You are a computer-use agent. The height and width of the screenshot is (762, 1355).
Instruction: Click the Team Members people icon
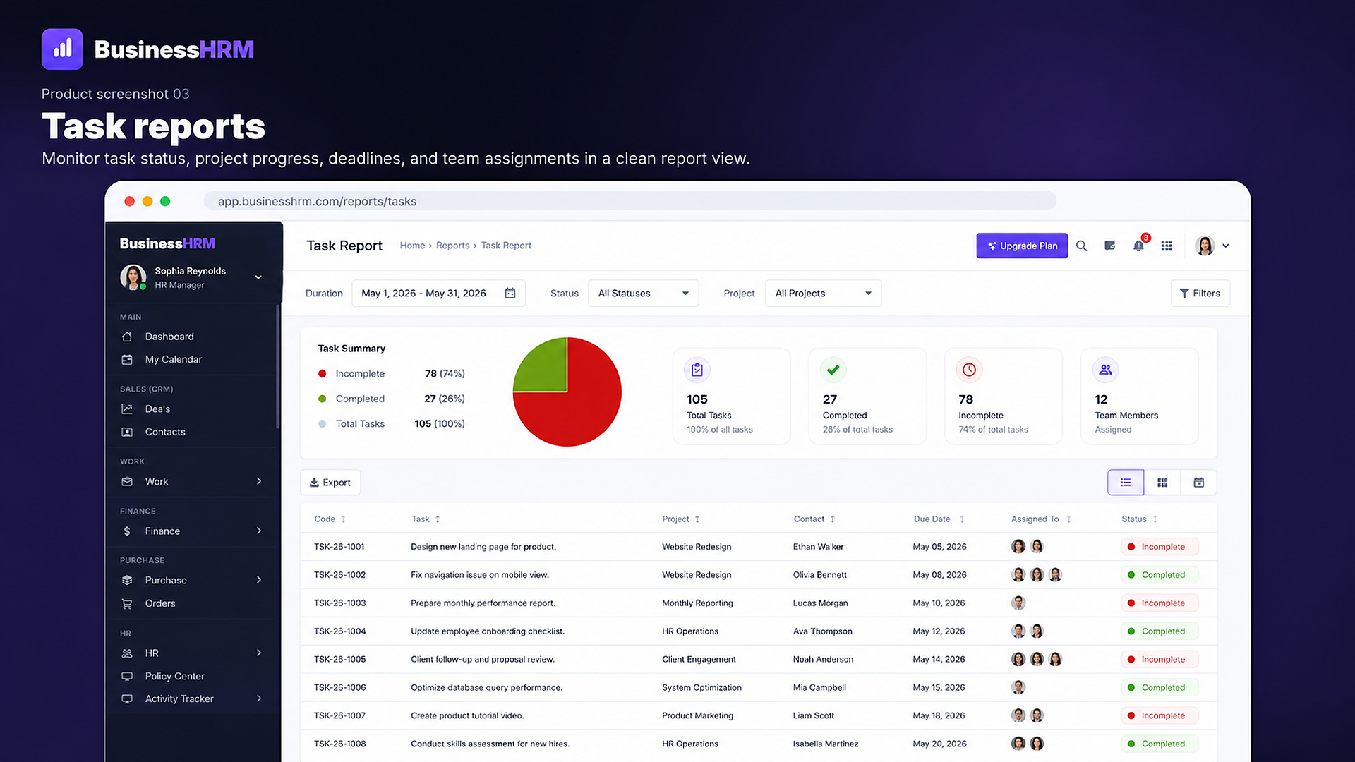point(1105,370)
